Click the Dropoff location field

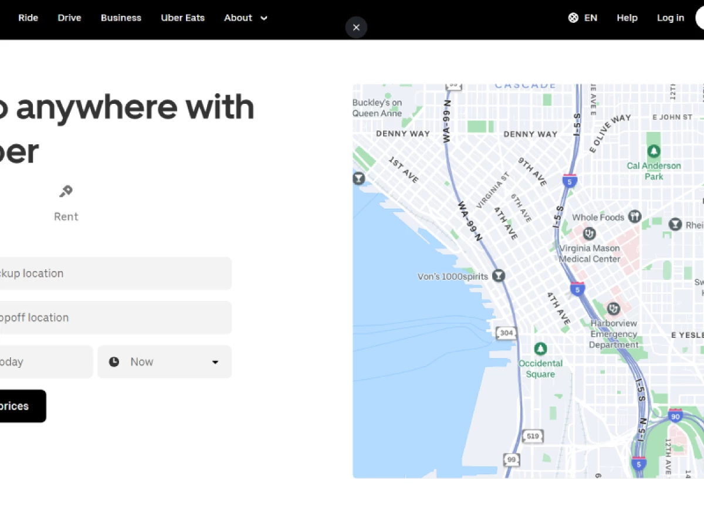[116, 317]
